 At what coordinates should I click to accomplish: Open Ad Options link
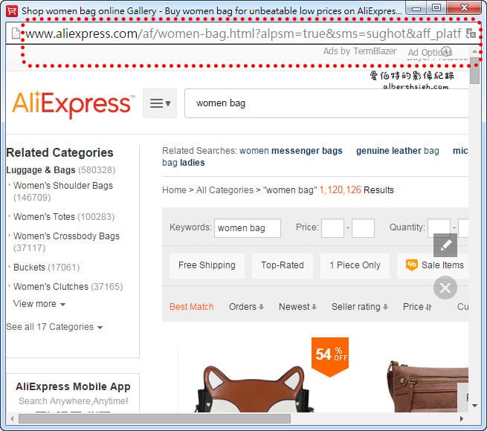click(x=430, y=52)
